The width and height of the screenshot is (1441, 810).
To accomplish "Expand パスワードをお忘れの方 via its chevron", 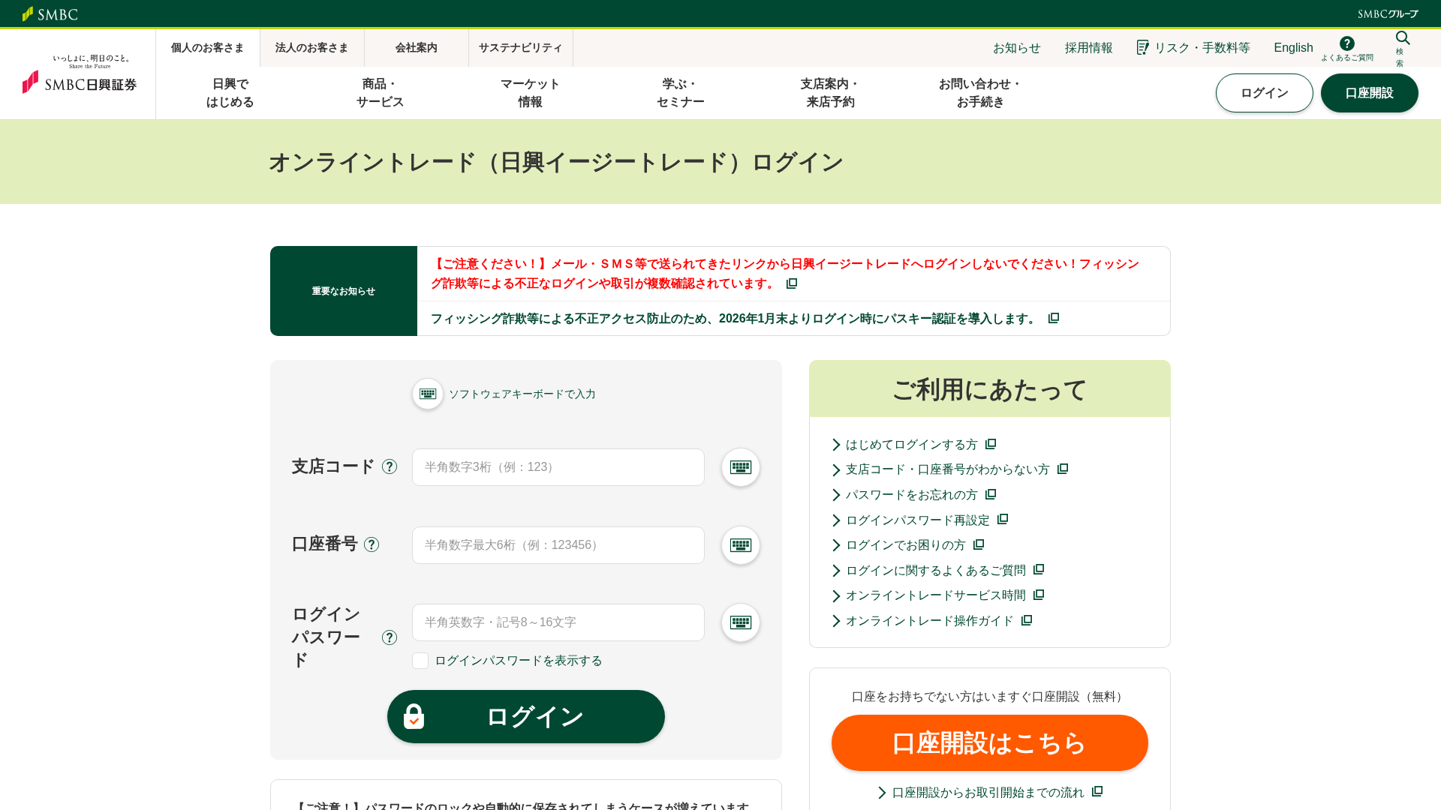I will tap(835, 495).
